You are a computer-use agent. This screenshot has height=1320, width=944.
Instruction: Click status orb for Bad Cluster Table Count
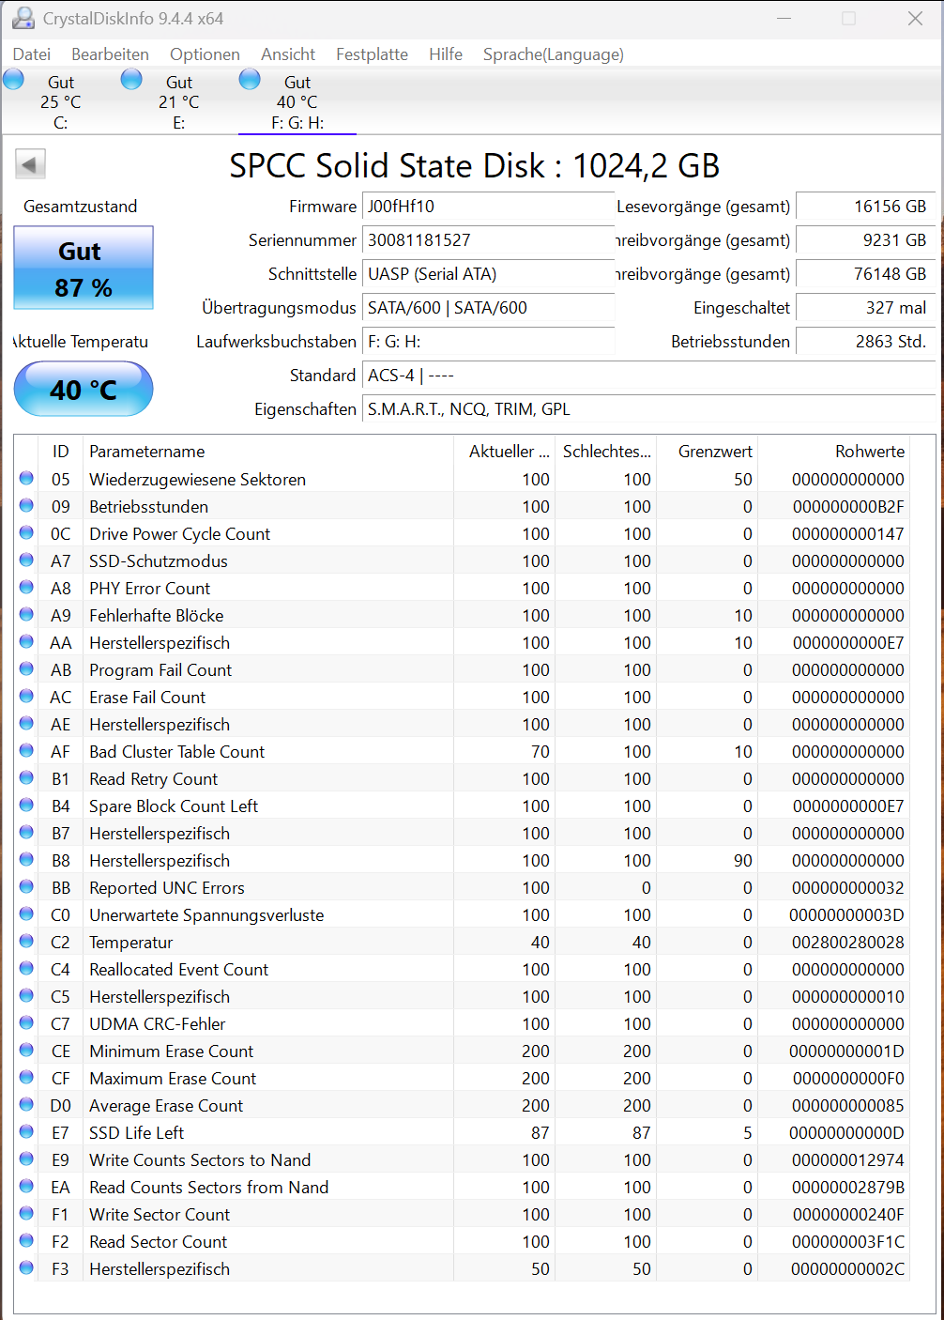tap(26, 750)
